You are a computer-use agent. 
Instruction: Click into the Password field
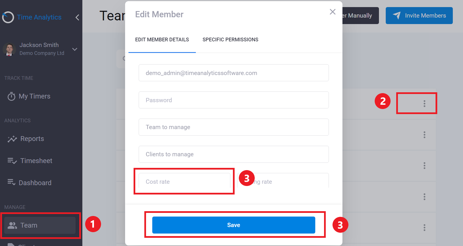[234, 100]
